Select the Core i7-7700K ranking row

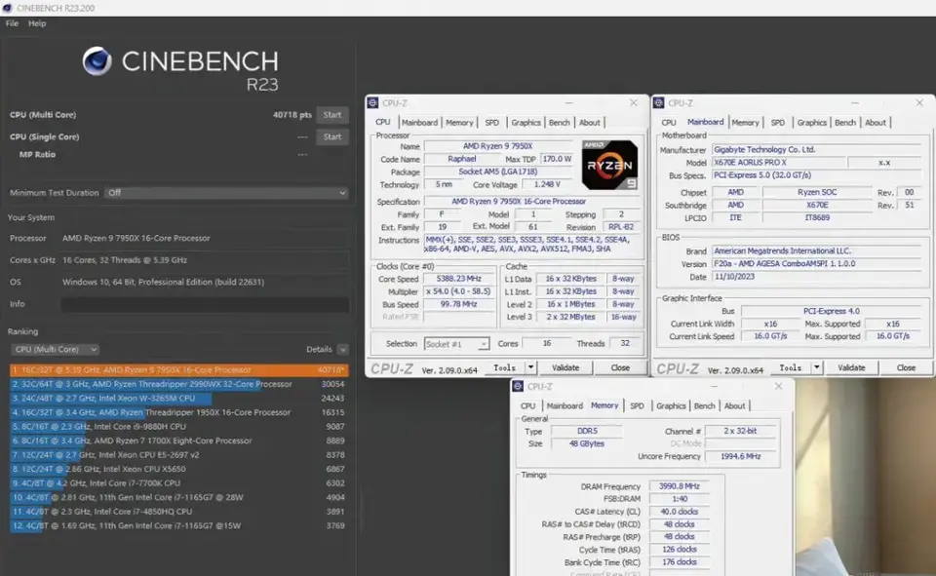click(x=179, y=482)
